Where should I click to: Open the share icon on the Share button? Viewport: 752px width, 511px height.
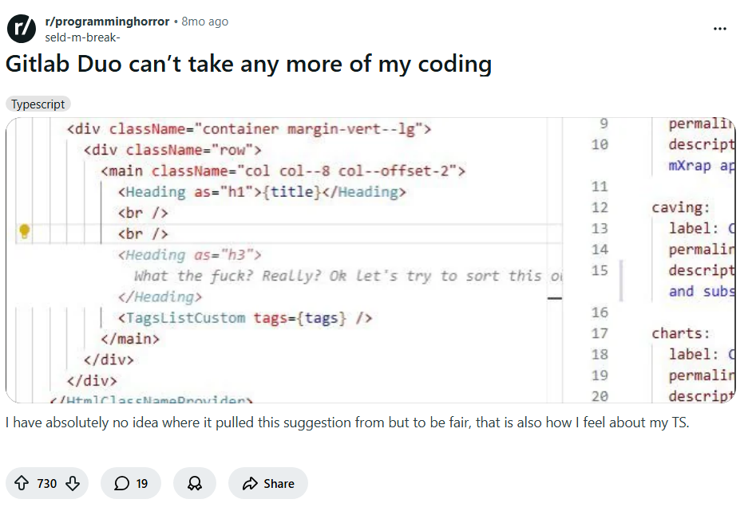tap(250, 483)
